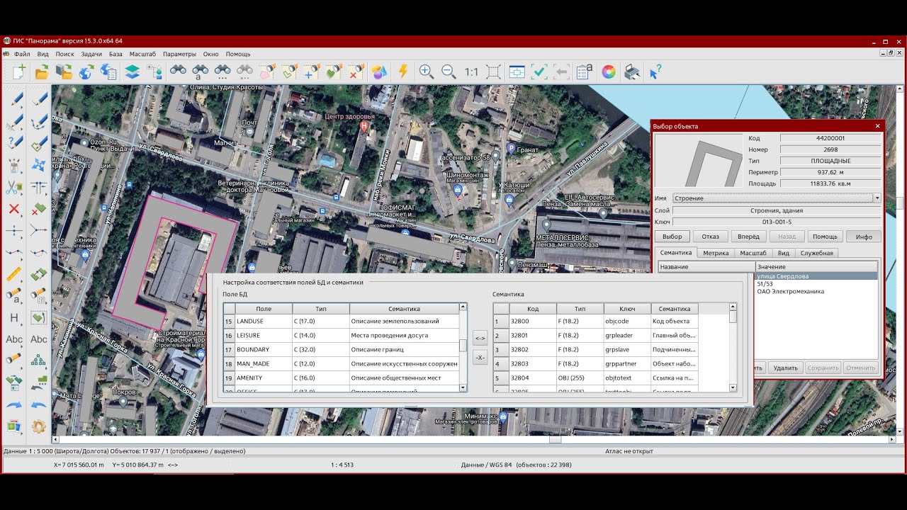Viewport: 907px width, 510px height.
Task: Open the map layers stack icon
Action: pos(132,72)
